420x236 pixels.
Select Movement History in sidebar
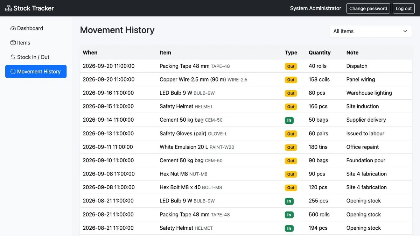(x=36, y=71)
